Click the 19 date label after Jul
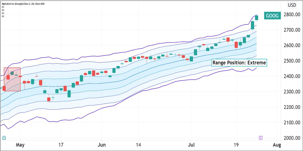 [235, 145]
